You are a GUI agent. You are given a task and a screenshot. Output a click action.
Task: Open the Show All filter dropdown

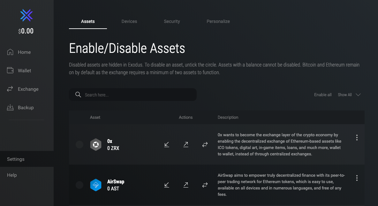[349, 95]
